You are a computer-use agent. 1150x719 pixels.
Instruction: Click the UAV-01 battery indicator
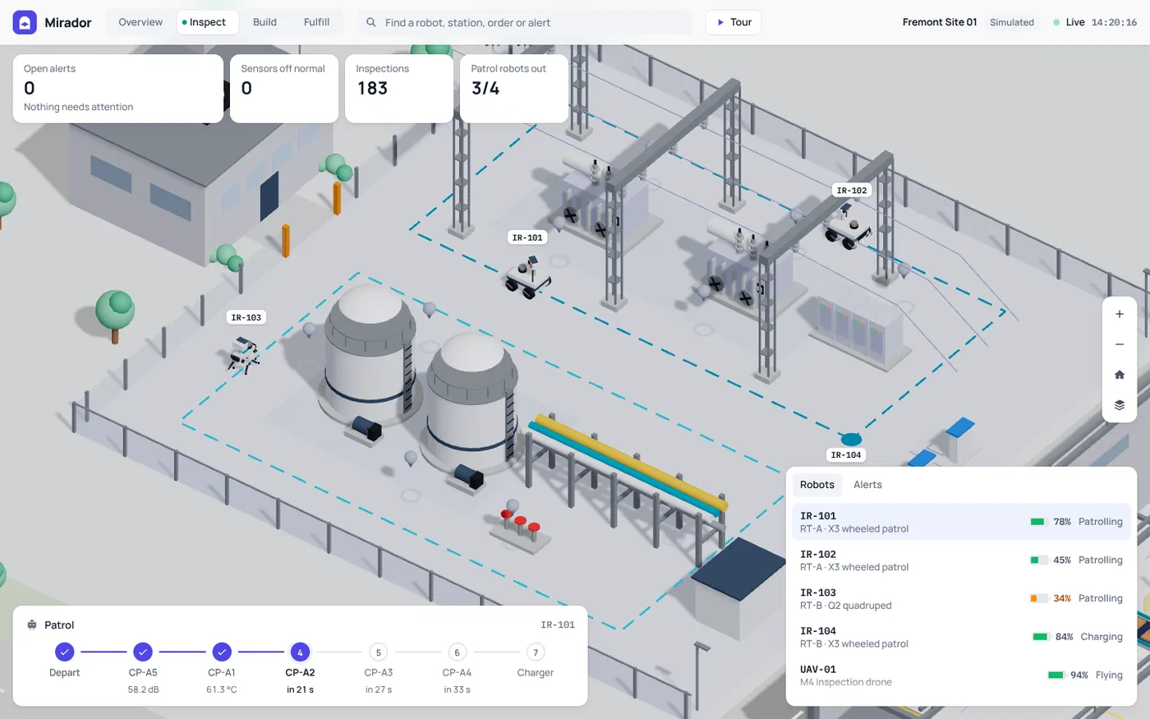(x=1056, y=675)
